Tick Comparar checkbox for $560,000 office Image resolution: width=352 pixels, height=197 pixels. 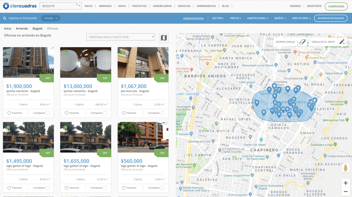point(162,188)
